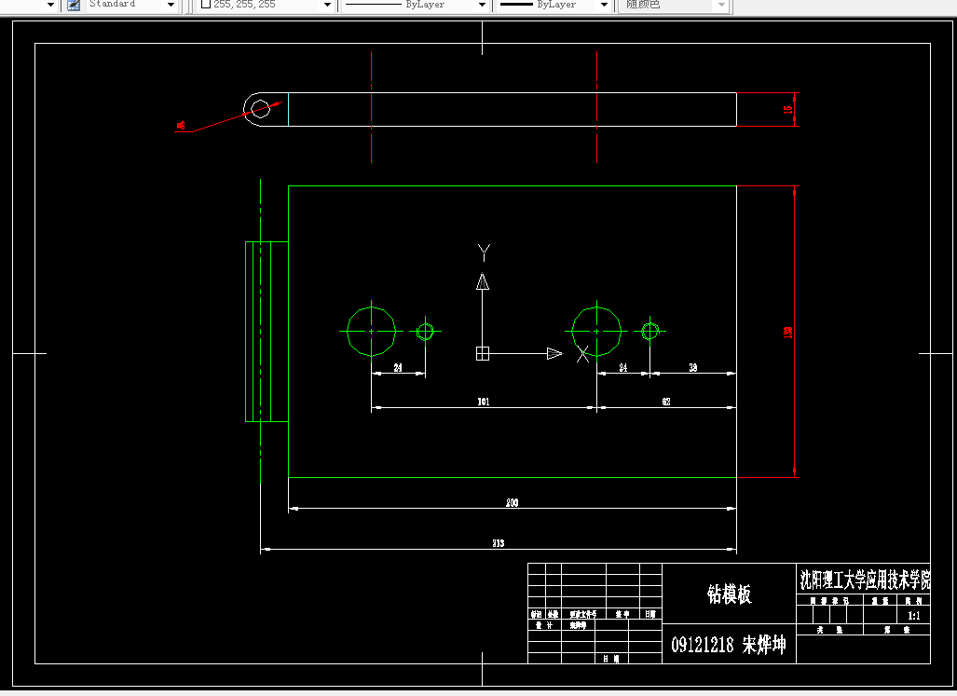Select the title text 钻模板

point(729,594)
